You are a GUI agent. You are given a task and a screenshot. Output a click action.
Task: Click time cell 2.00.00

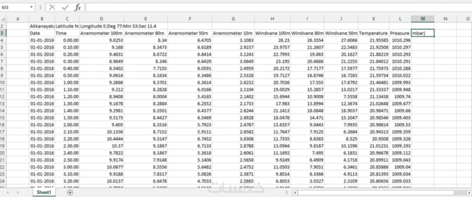pos(67,125)
